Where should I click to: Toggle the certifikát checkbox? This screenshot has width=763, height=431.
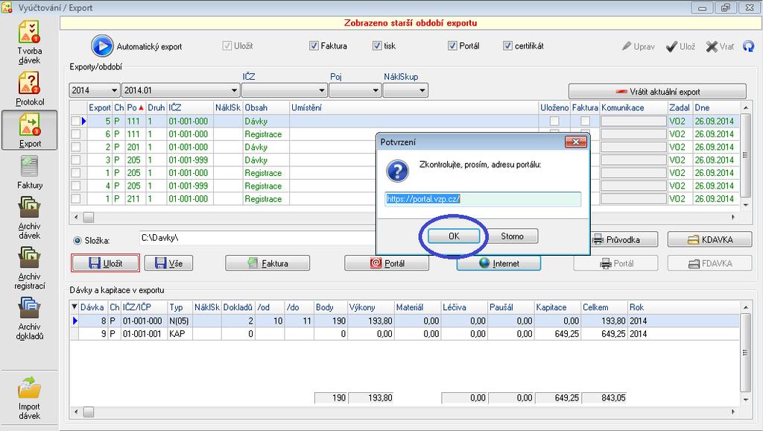(x=507, y=45)
